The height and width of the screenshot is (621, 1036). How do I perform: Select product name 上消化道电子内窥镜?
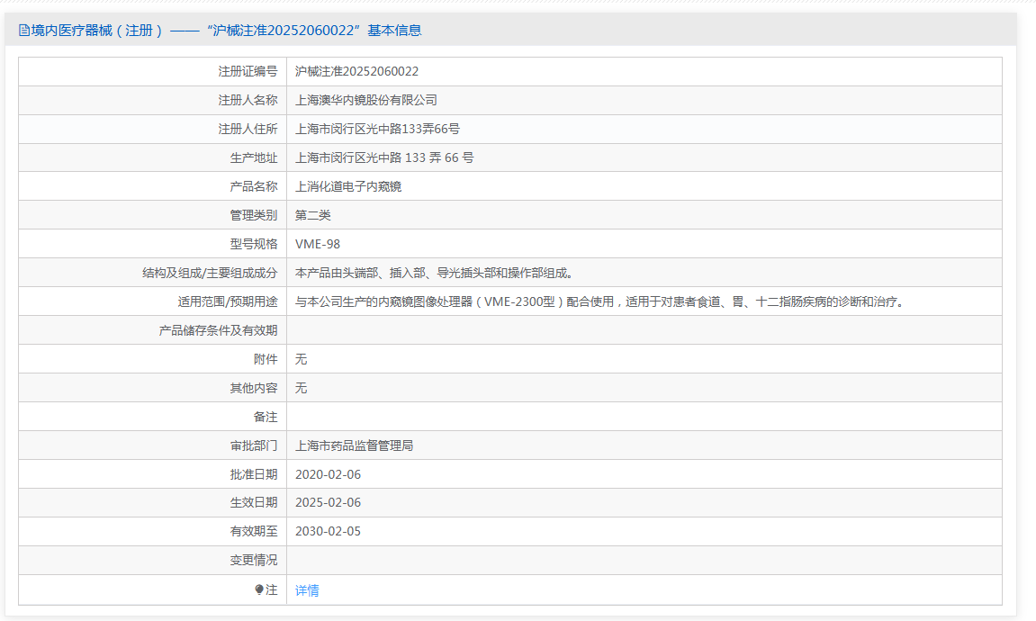348,186
